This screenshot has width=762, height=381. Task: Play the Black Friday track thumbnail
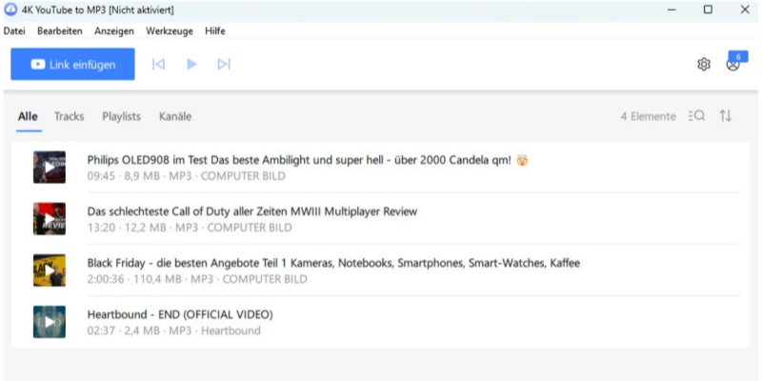(50, 271)
